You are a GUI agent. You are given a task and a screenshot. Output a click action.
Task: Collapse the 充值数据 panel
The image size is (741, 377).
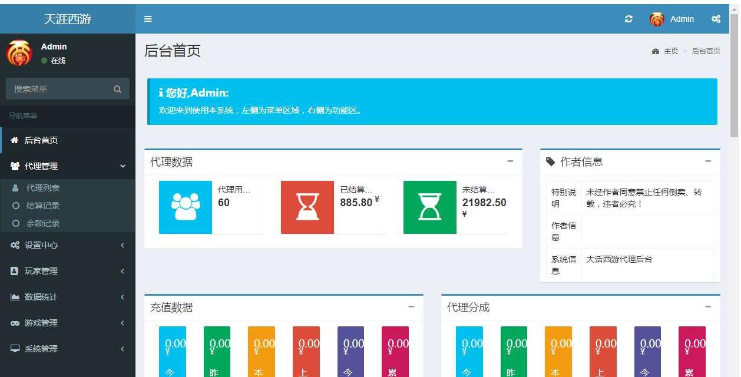pos(411,307)
